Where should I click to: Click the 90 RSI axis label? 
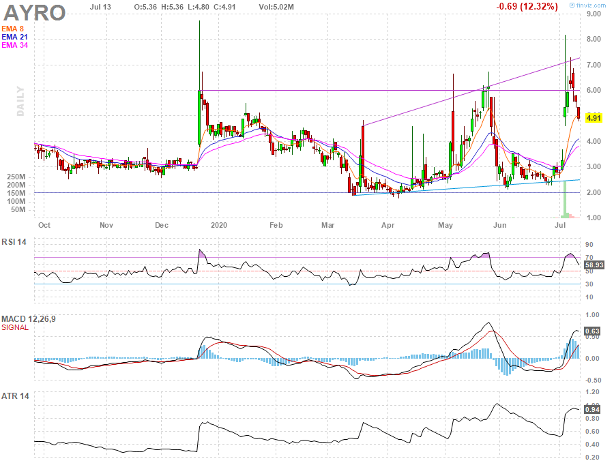click(x=589, y=245)
